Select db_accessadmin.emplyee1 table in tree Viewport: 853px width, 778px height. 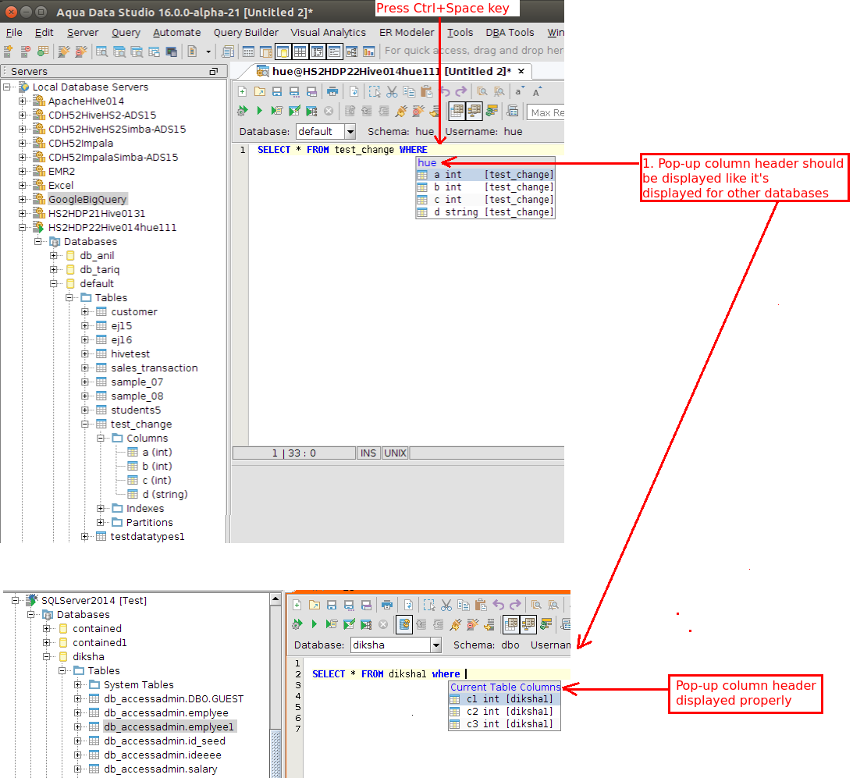click(169, 726)
